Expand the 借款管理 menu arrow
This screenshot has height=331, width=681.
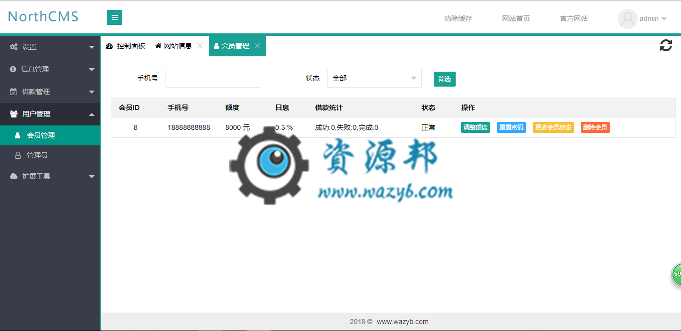pyautogui.click(x=92, y=92)
